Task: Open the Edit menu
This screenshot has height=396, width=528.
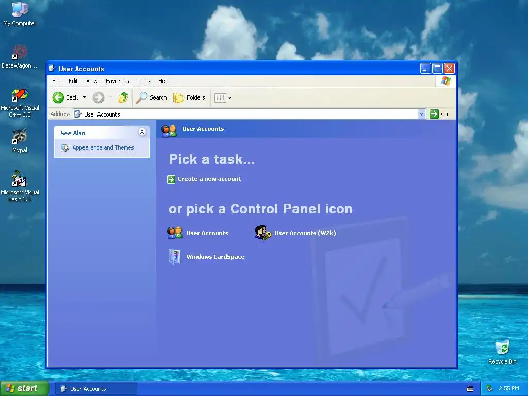Action: (x=73, y=81)
